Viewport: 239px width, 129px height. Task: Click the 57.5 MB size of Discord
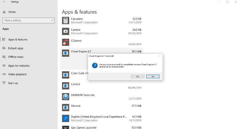pyautogui.click(x=136, y=106)
